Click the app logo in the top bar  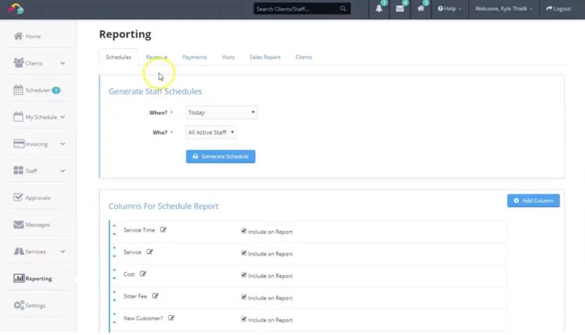pyautogui.click(x=16, y=8)
